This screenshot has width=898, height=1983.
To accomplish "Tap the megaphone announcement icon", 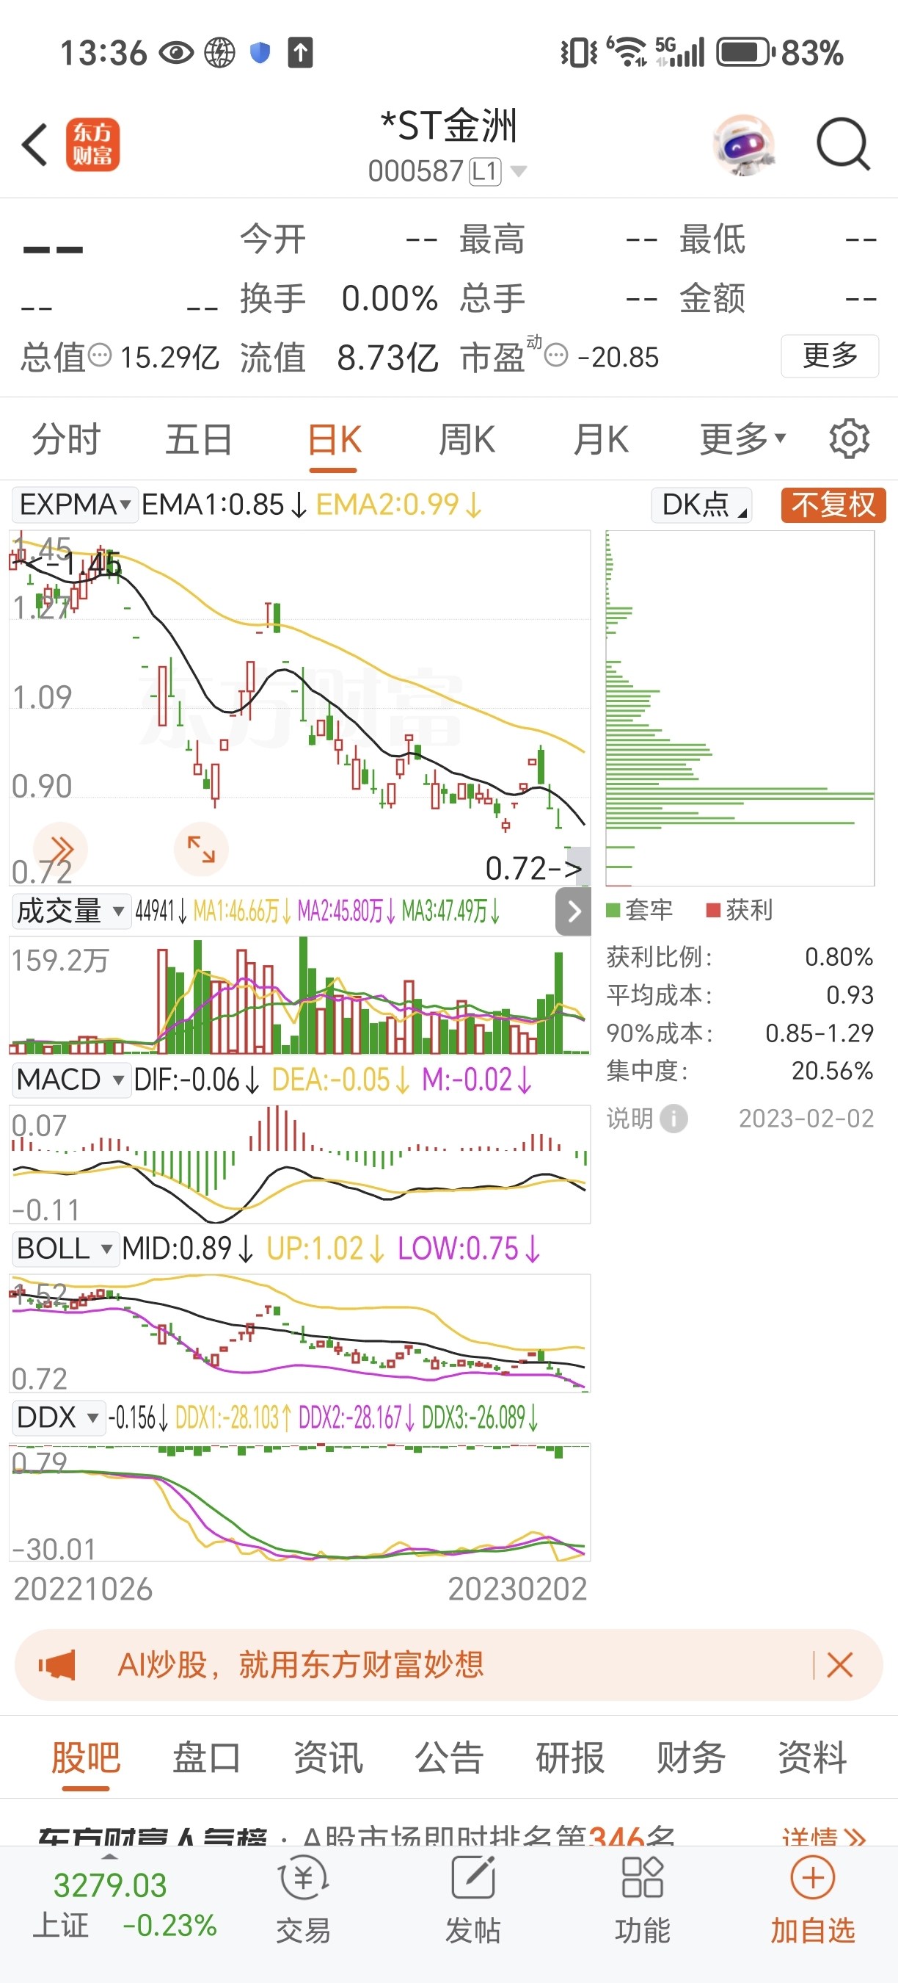I will click(57, 1665).
